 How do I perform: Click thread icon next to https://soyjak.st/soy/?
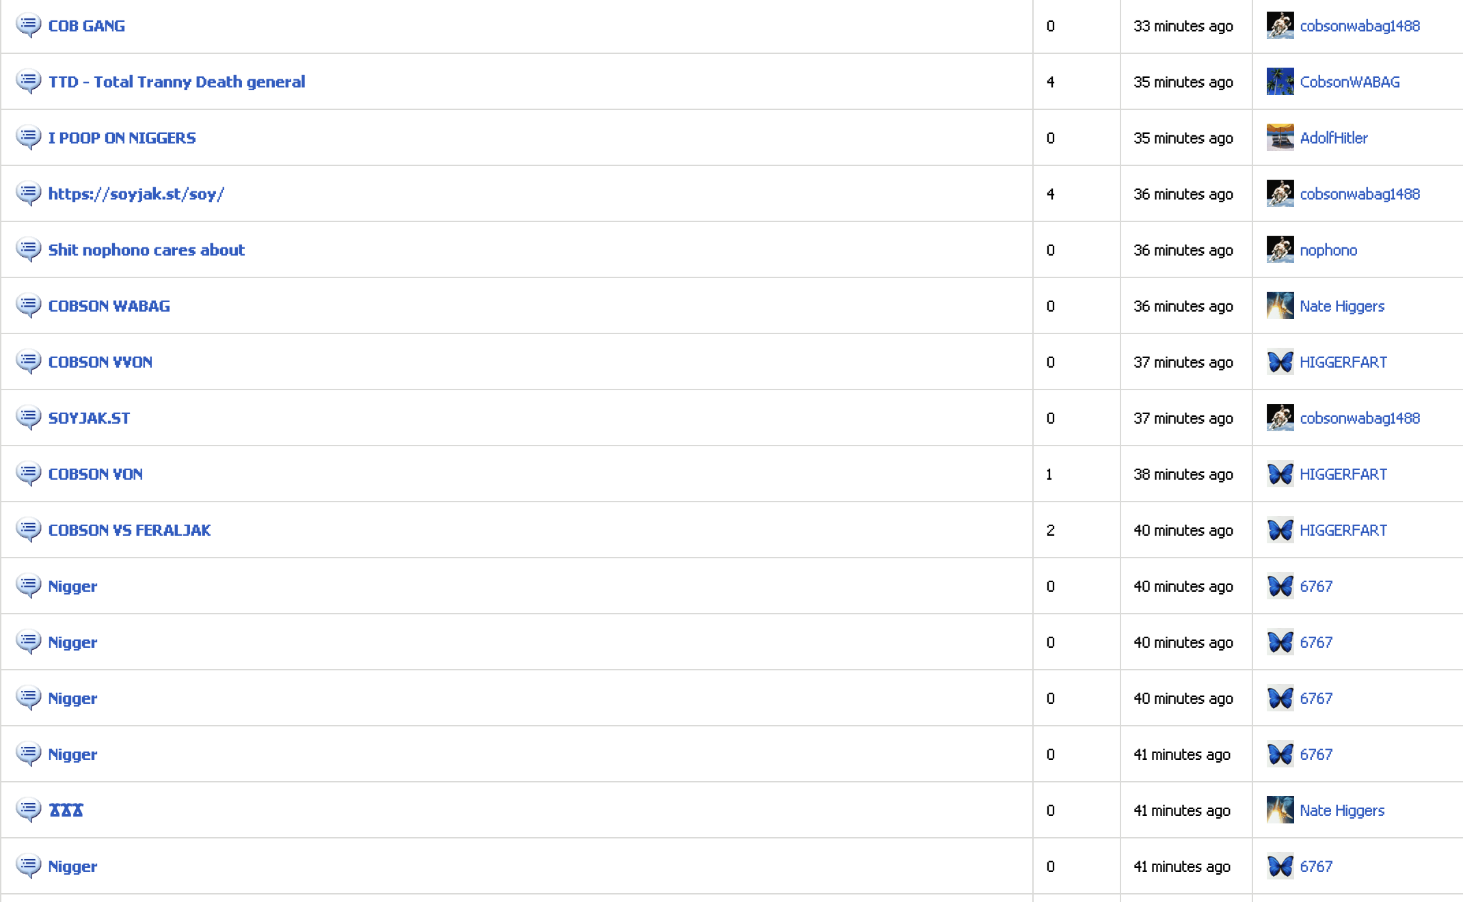[x=28, y=194]
